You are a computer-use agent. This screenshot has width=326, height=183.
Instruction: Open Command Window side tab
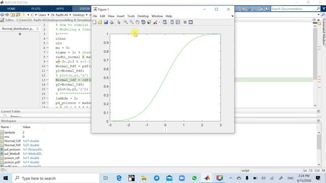(324, 32)
